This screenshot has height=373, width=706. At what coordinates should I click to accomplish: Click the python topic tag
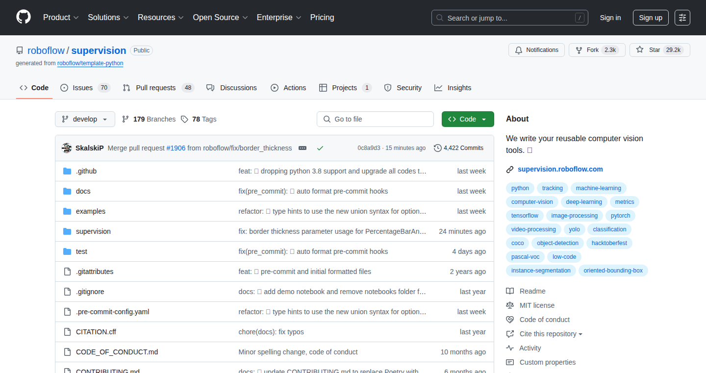tap(520, 188)
